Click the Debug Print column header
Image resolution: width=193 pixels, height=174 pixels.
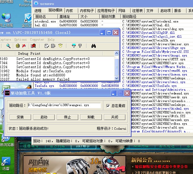59,54
